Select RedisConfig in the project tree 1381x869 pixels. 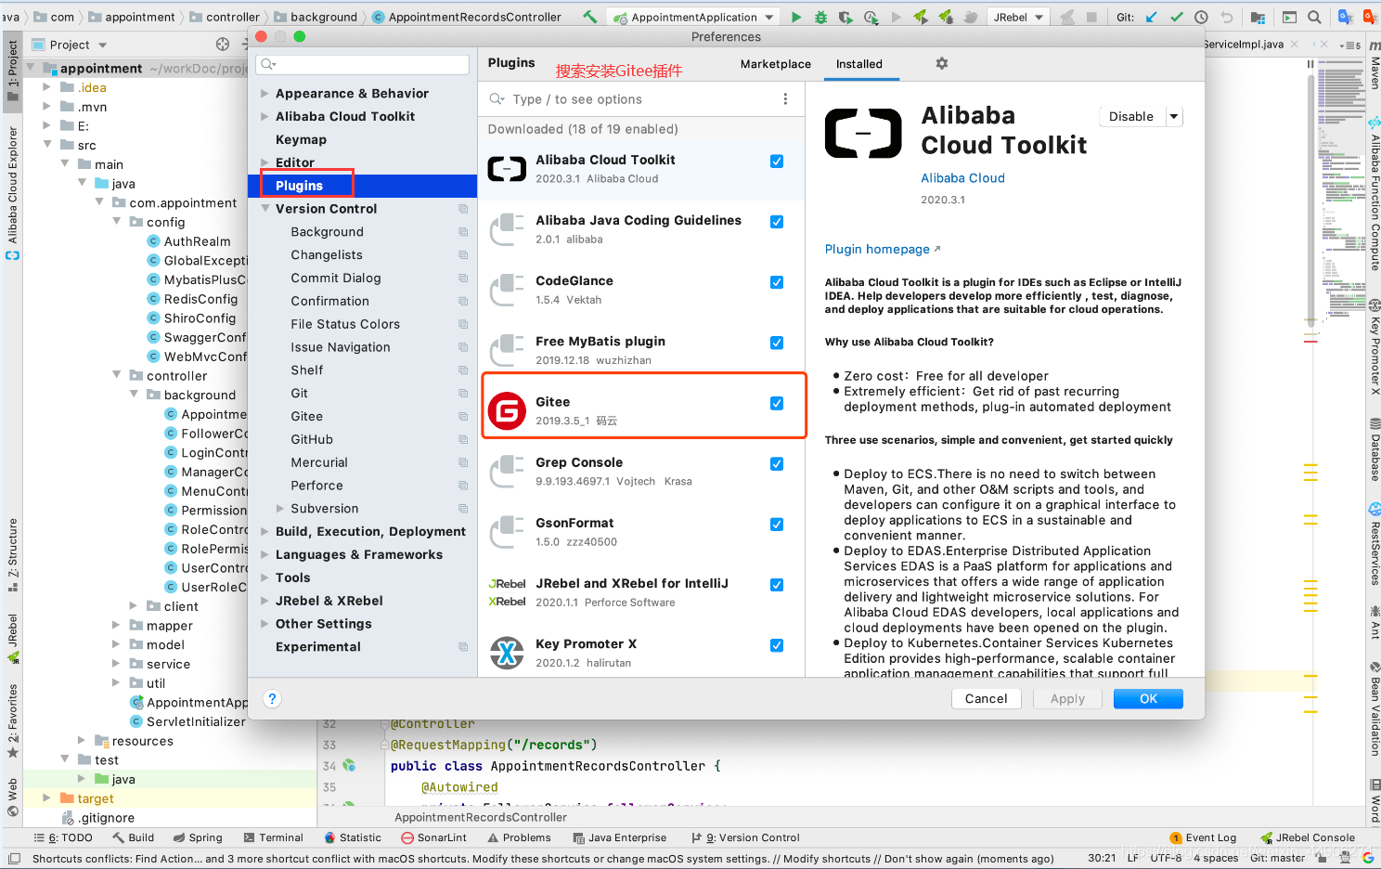(x=200, y=299)
